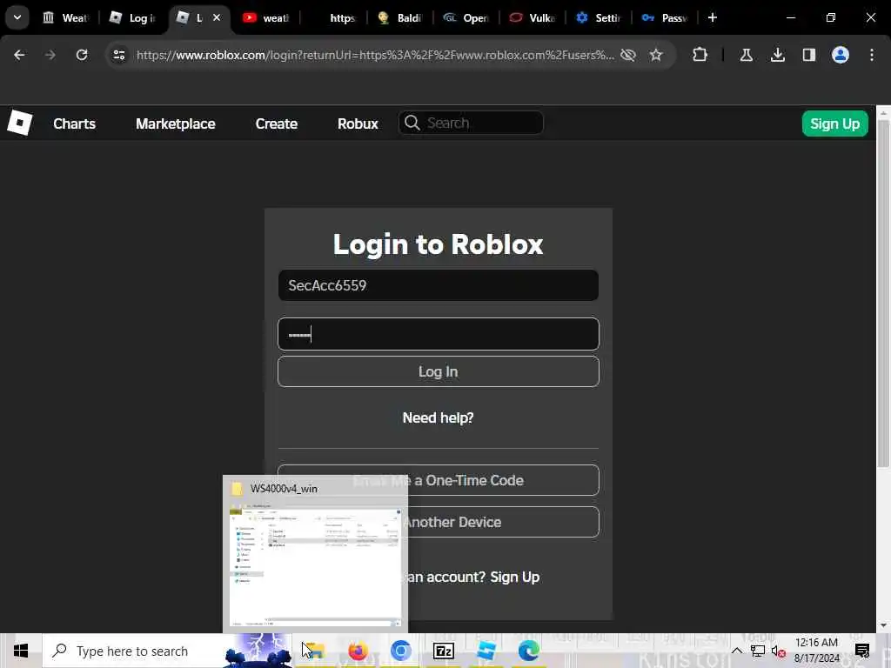Open 7-Zip from the taskbar
Viewport: 891px width, 668px height.
click(443, 651)
